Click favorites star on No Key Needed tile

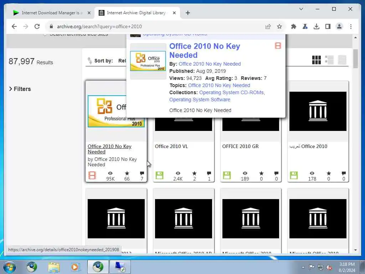127,173
